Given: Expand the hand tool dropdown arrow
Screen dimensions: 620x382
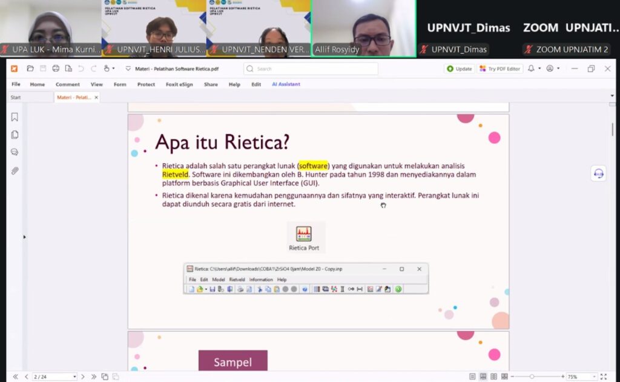Looking at the screenshot, I should click(113, 69).
